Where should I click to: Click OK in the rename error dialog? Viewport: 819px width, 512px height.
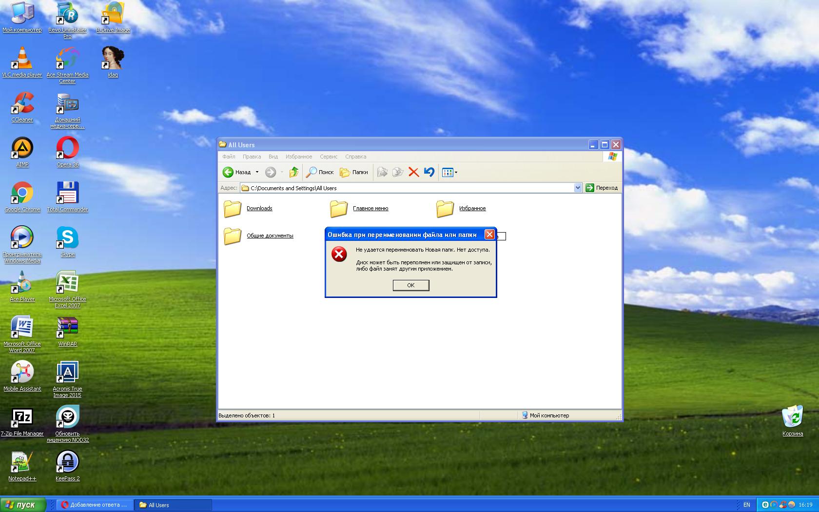pyautogui.click(x=410, y=285)
